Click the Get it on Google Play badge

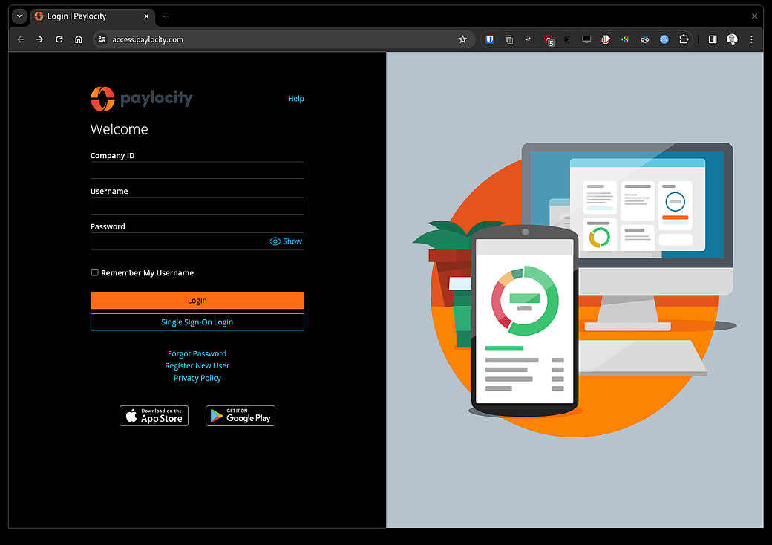(x=240, y=416)
